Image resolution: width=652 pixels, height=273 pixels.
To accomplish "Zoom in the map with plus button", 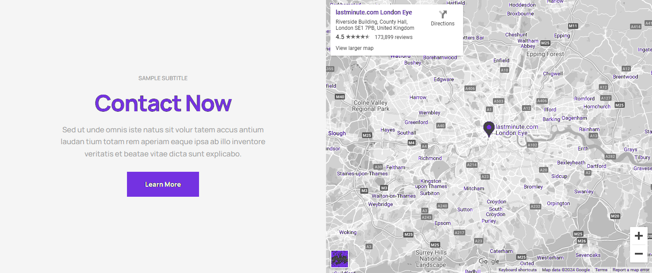I will [x=638, y=236].
